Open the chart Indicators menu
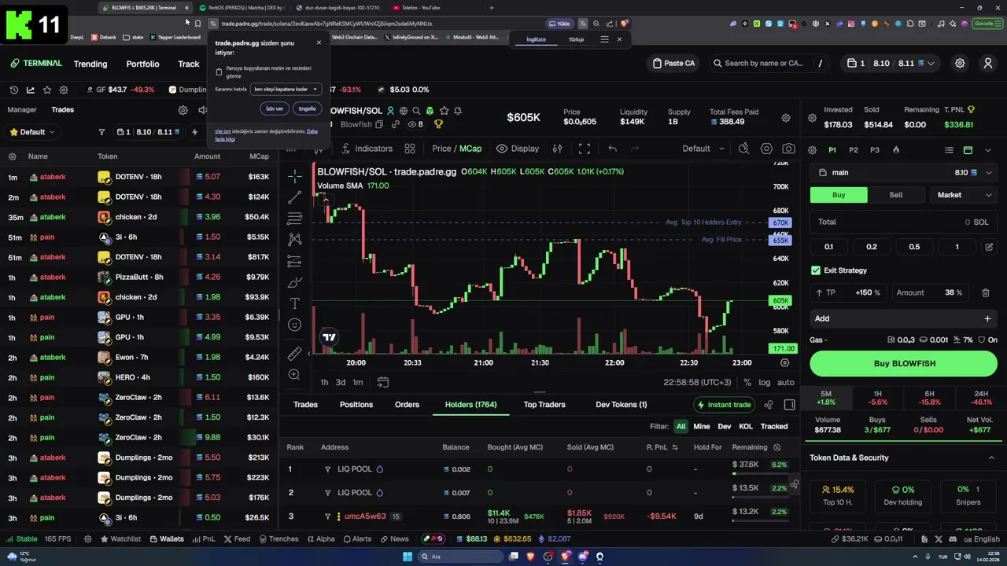 point(366,149)
